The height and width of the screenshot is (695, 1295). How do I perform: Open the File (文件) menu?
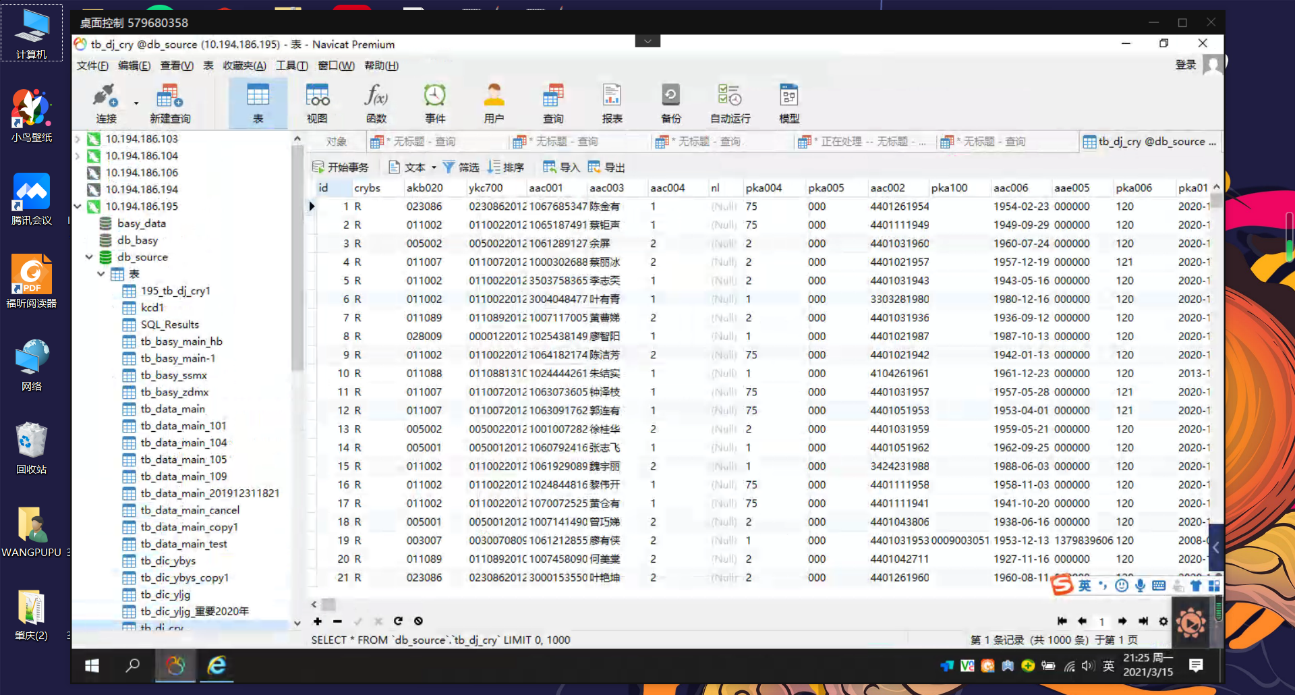(92, 65)
